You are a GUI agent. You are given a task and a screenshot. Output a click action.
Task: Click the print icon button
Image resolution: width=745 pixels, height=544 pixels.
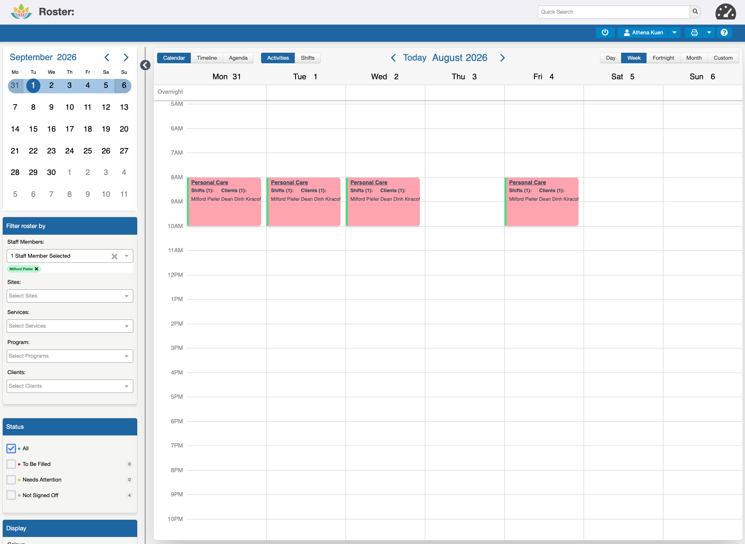pyautogui.click(x=694, y=32)
